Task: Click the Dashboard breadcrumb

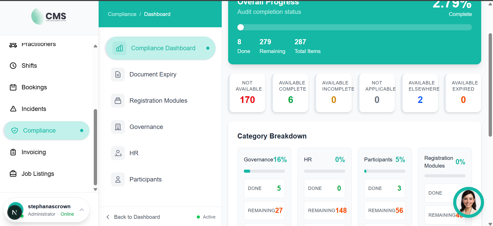Action: coord(157,14)
